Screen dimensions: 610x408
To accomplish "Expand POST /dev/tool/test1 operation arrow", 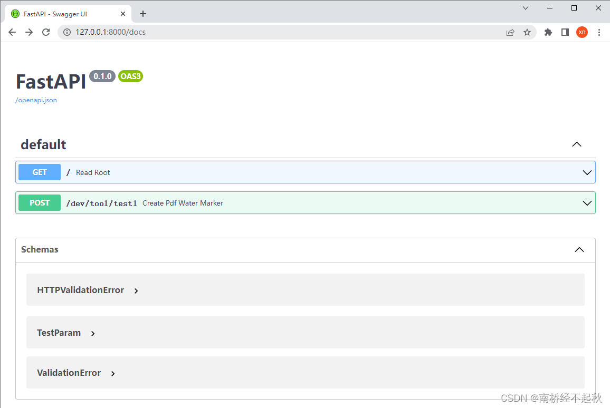I will 587,203.
